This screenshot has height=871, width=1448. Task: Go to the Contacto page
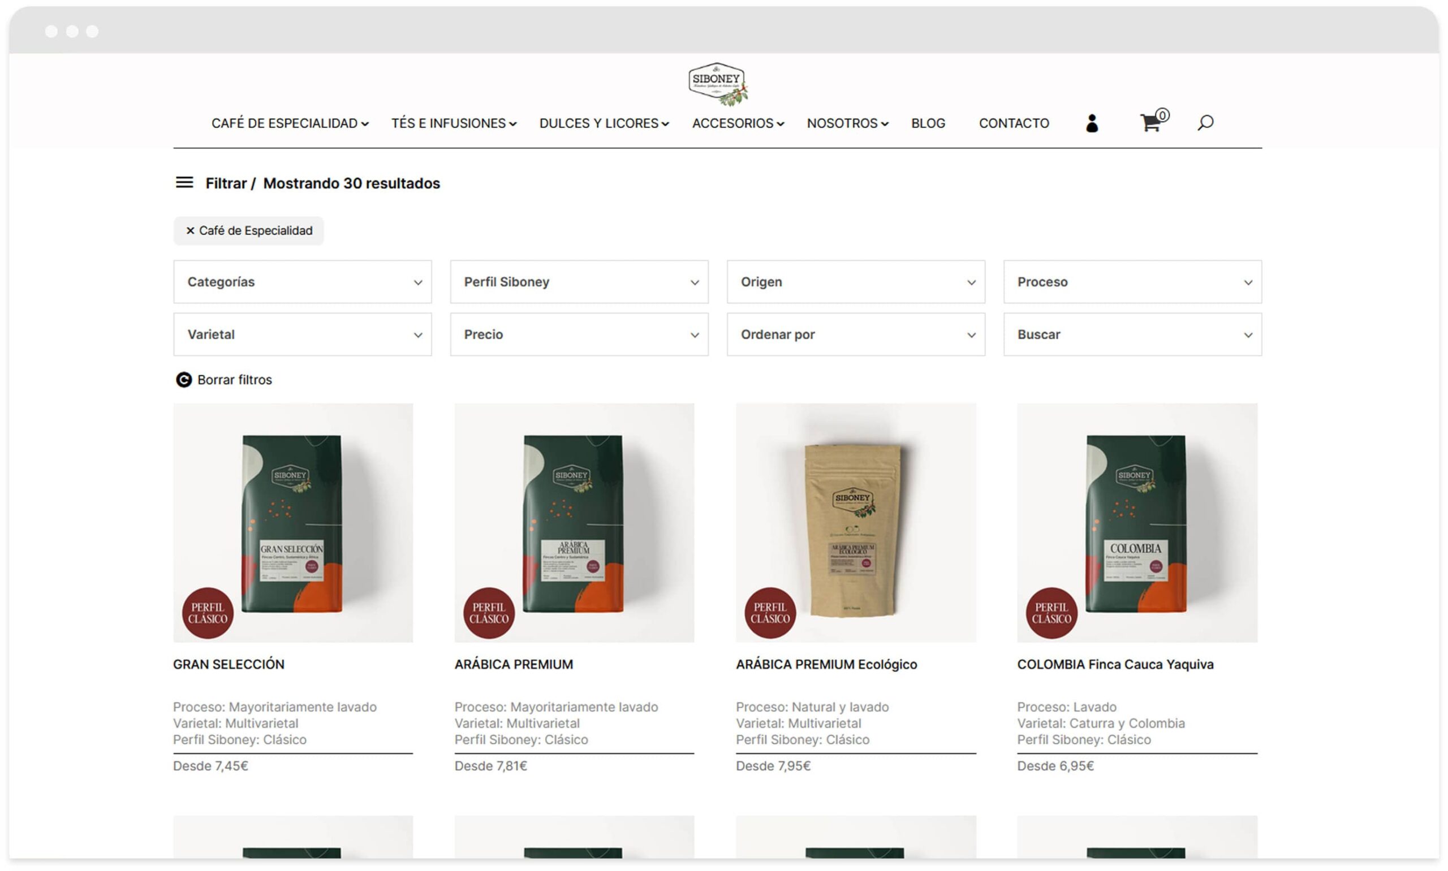tap(1014, 123)
